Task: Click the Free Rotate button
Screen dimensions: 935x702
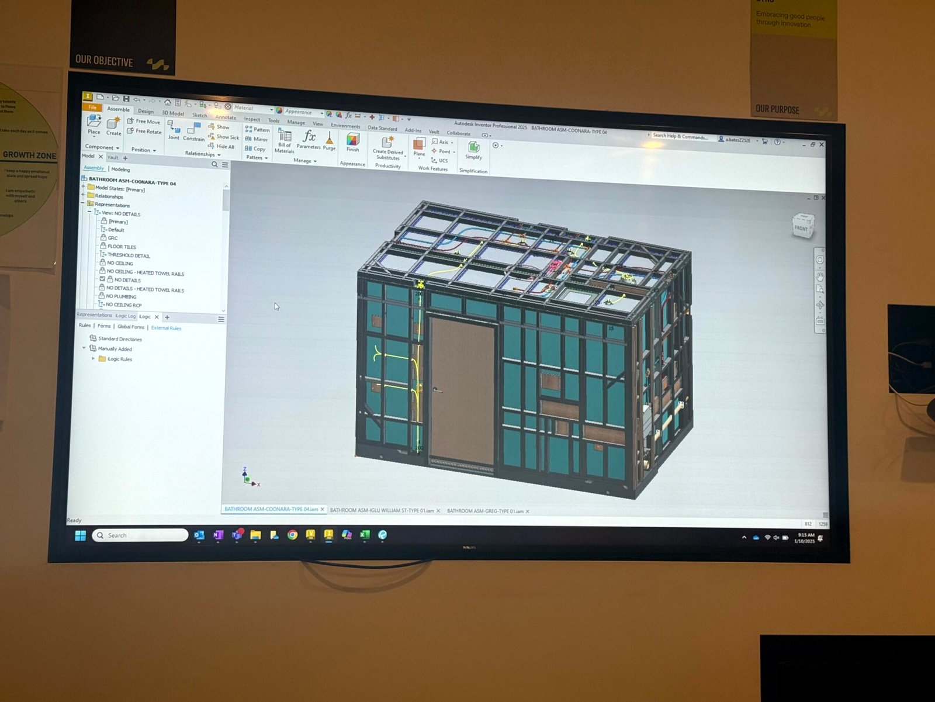Action: coord(144,132)
